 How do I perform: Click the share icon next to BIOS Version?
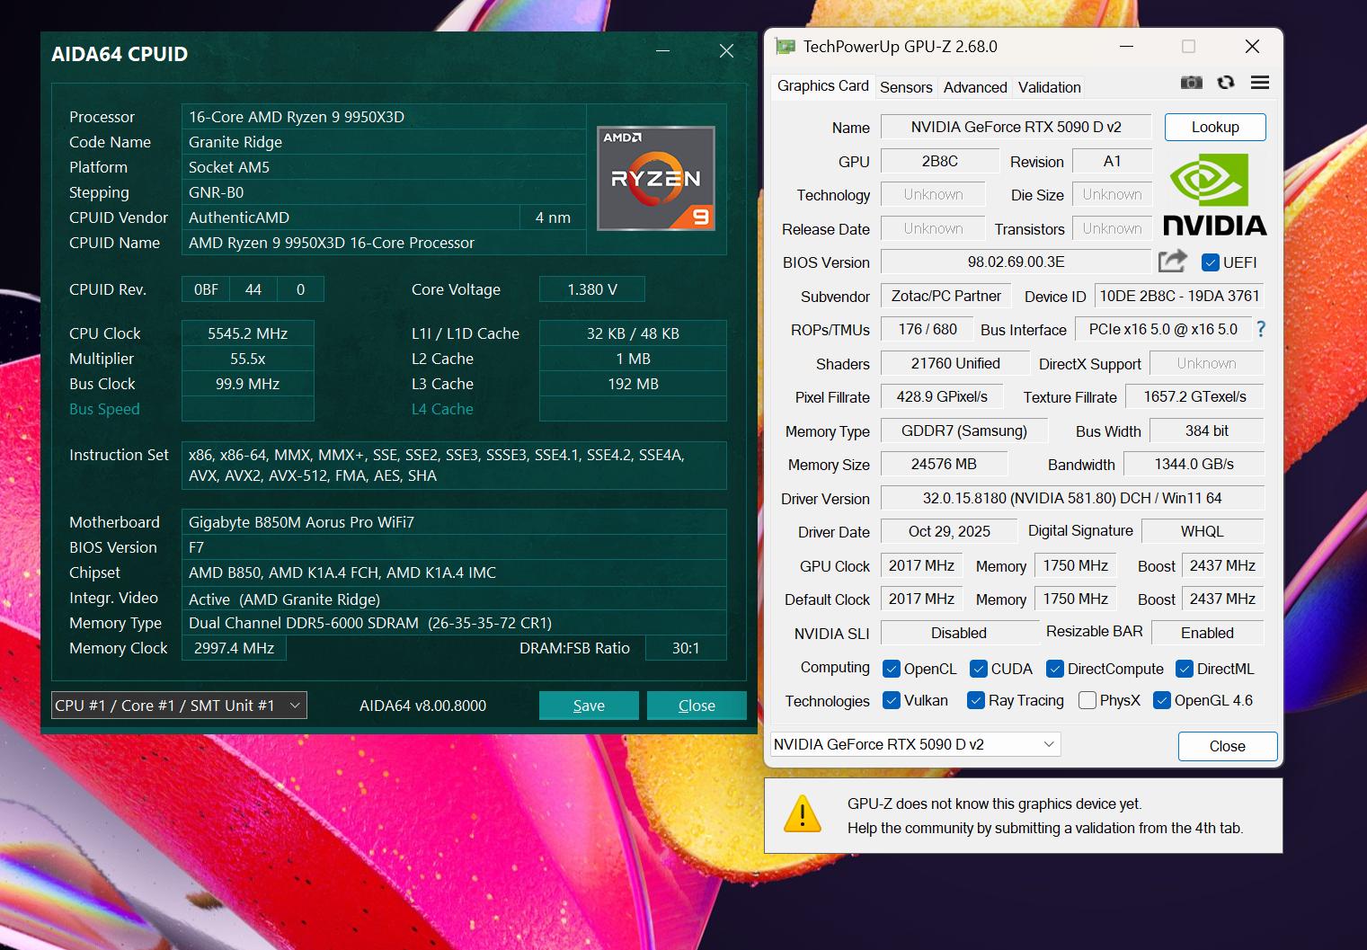point(1171,260)
